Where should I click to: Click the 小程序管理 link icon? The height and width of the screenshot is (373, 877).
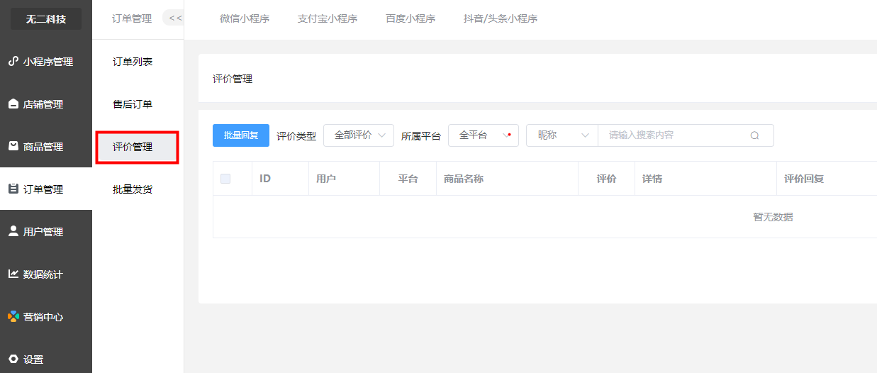click(x=13, y=61)
